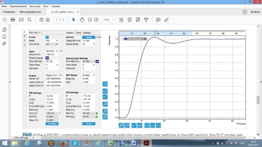Go to the next page arrow

click(48, 20)
